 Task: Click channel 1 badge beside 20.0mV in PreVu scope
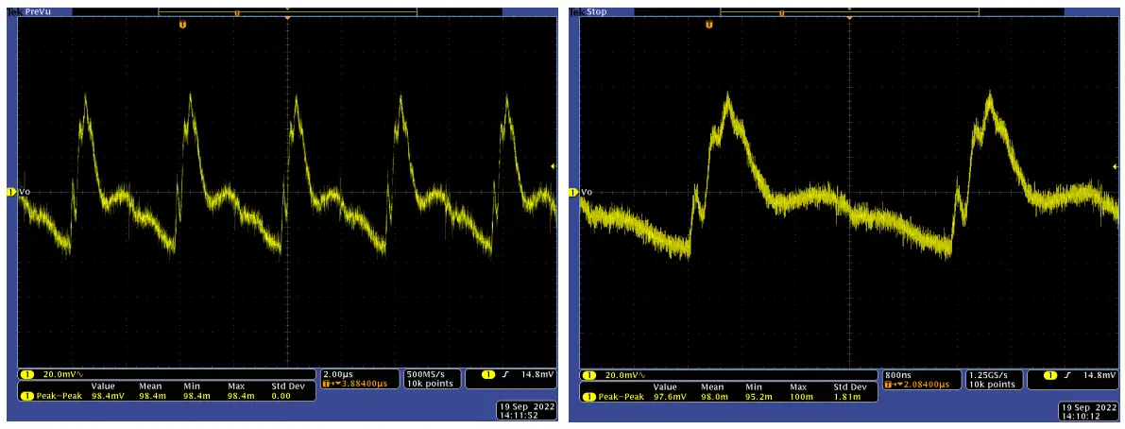(26, 374)
